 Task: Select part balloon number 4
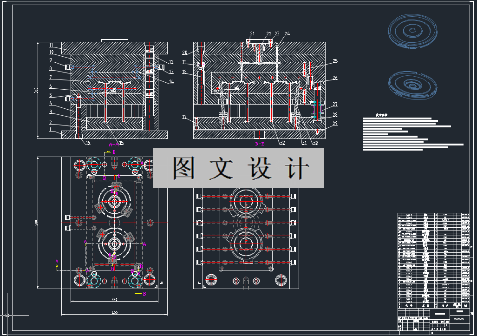[x=51, y=104]
